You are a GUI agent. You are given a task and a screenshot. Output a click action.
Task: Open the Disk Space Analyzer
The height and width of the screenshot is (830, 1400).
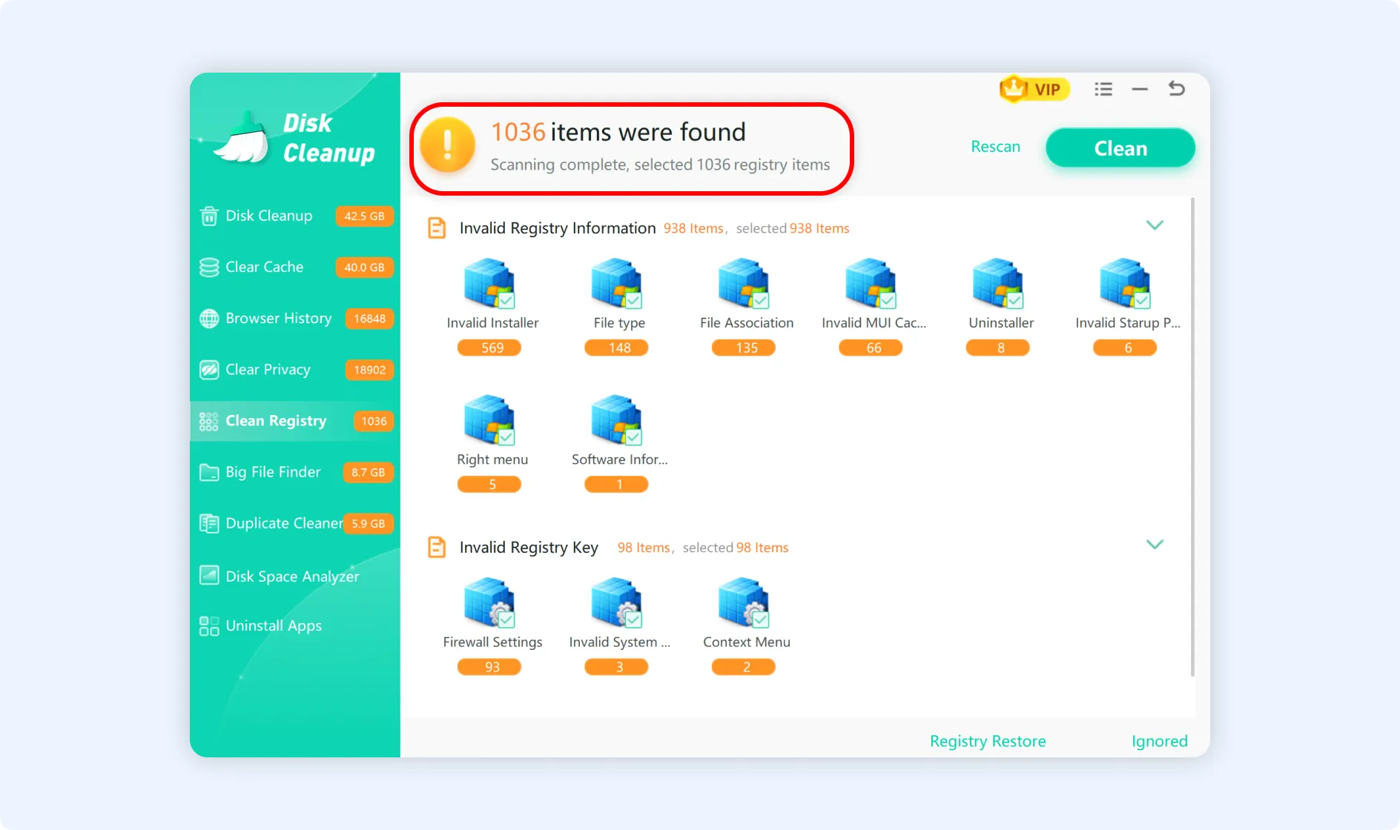click(x=292, y=576)
